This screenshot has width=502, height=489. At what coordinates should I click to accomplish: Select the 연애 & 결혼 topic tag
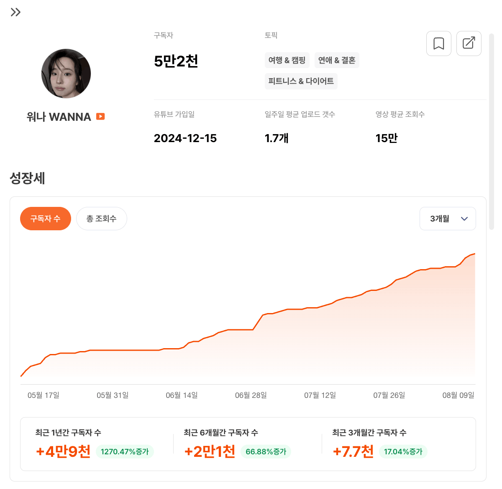point(337,60)
